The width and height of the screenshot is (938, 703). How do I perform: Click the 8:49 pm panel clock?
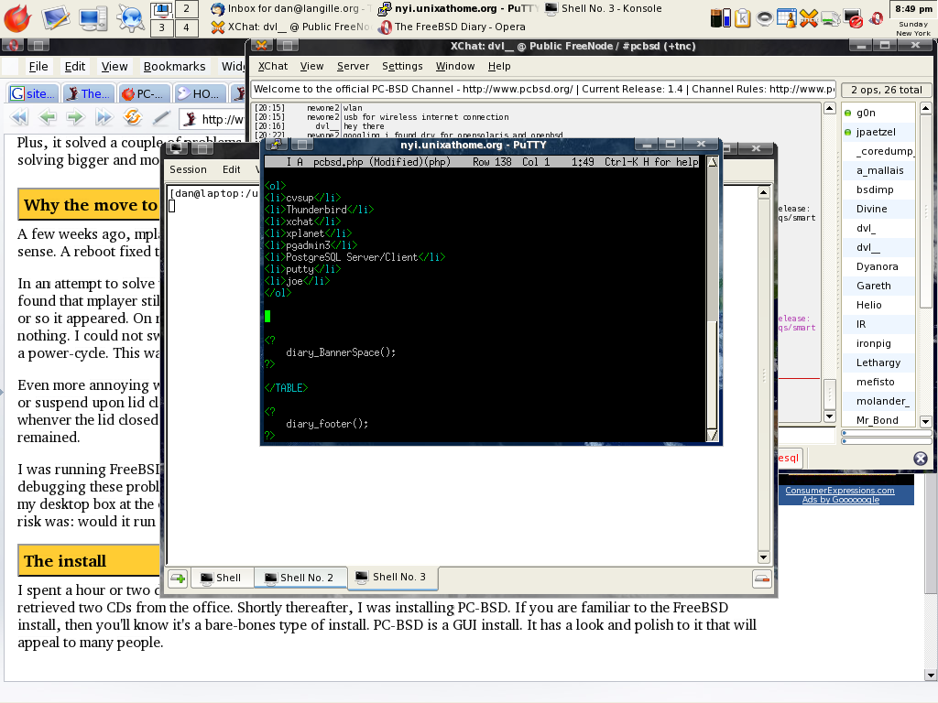tap(913, 9)
